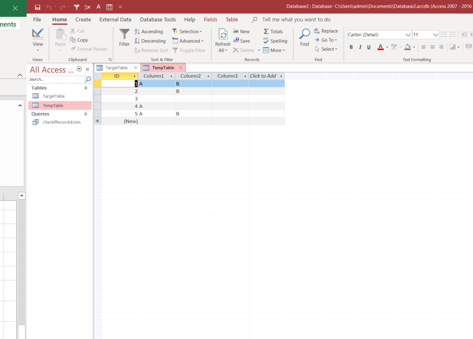Viewport: 473px width, 339px height.
Task: Select the (New) record row cell
Action: pos(120,121)
